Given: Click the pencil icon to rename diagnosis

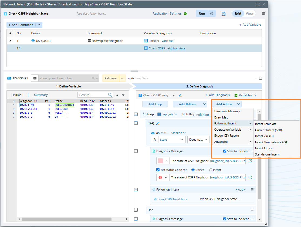Looking at the screenshot, I should tap(180, 95).
